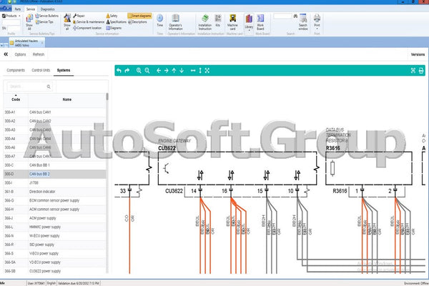The width and height of the screenshot is (429, 286).
Task: Switch to the Components tab
Action: (x=16, y=70)
